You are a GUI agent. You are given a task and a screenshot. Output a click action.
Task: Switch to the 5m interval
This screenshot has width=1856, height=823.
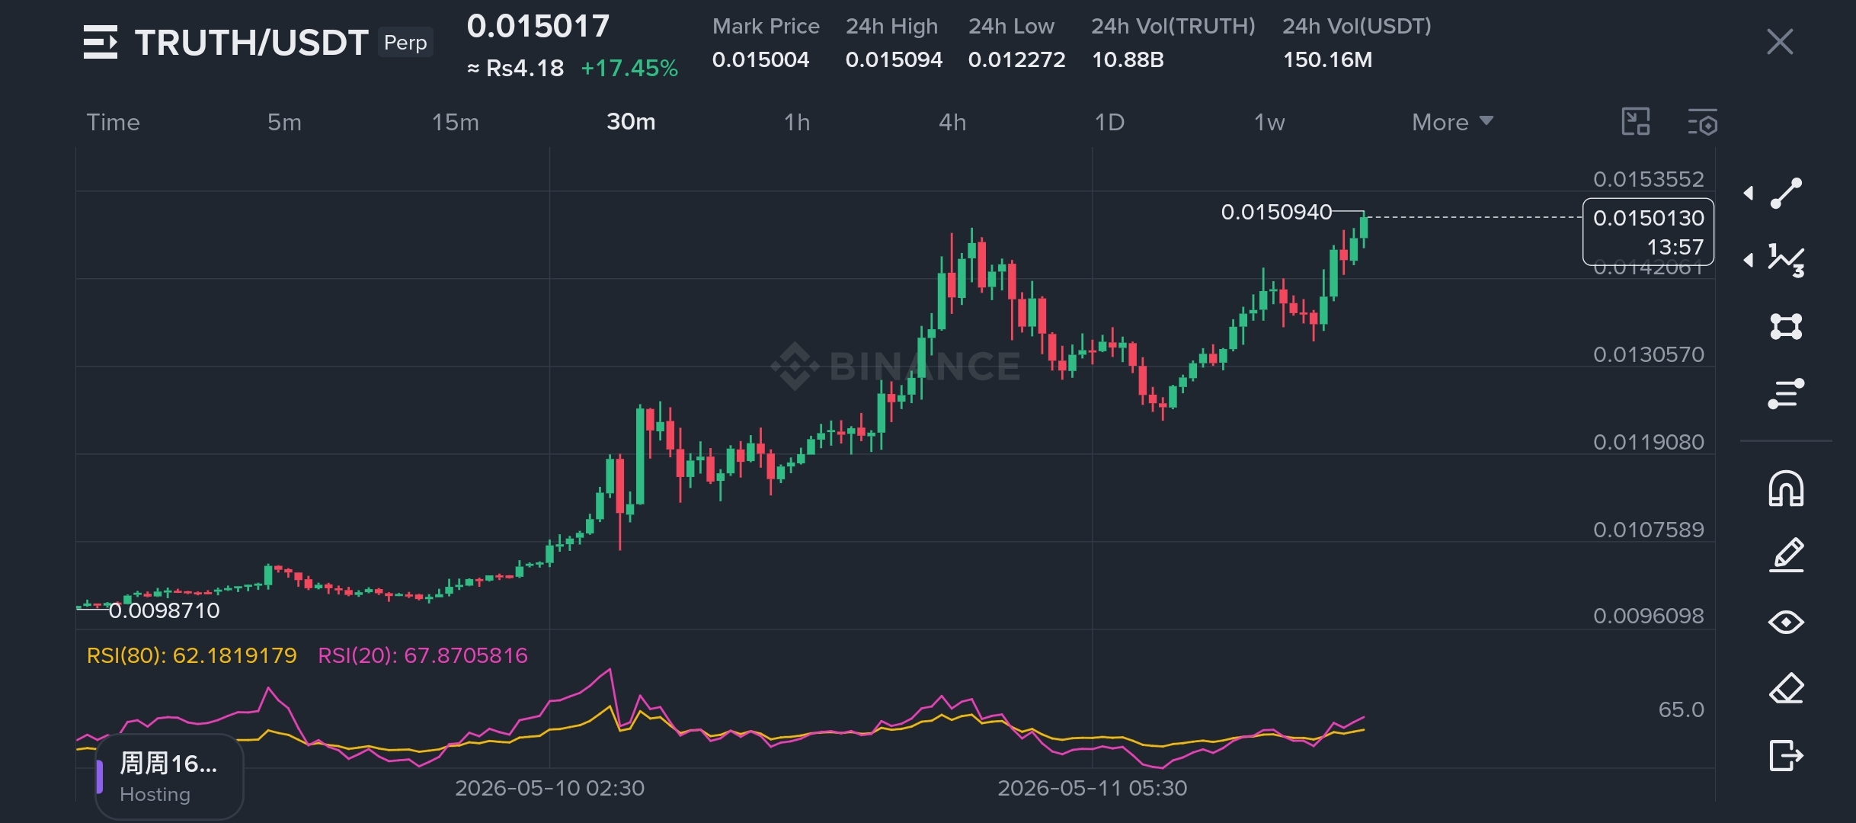click(x=284, y=122)
